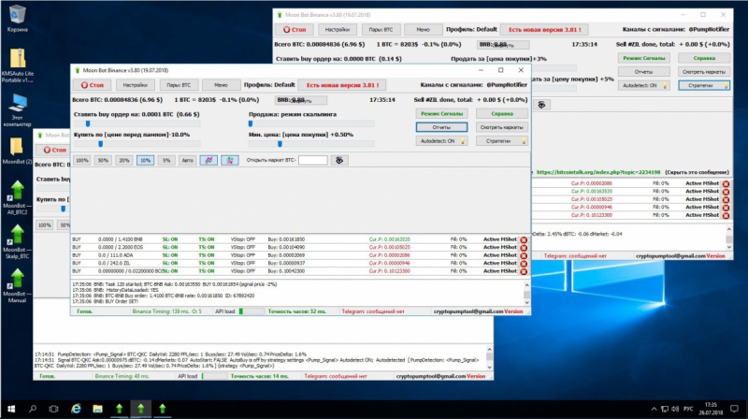Screen dimensions: 748x419
Task: Open Меню in the back-right MoonBot window
Action: [424, 30]
